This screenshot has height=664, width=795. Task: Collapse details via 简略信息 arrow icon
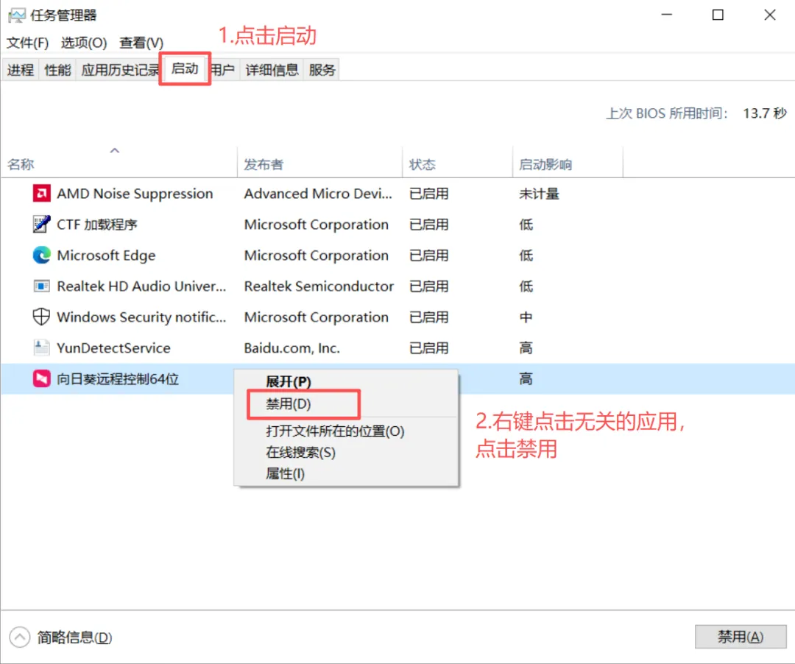click(x=20, y=637)
